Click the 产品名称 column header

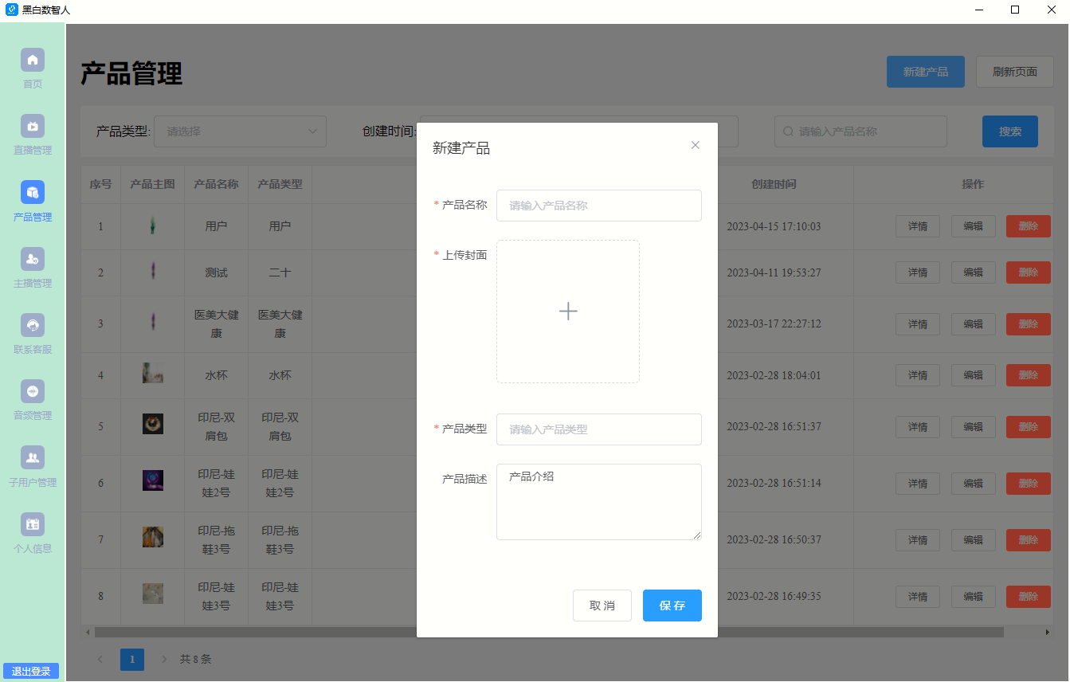pos(217,184)
